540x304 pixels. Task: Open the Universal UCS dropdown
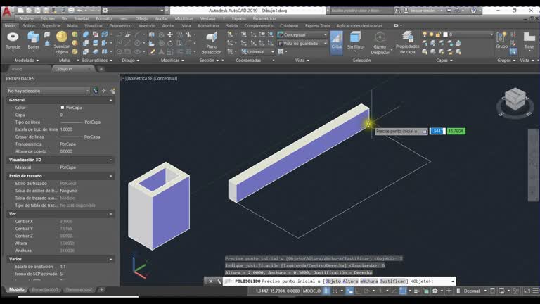point(258,51)
